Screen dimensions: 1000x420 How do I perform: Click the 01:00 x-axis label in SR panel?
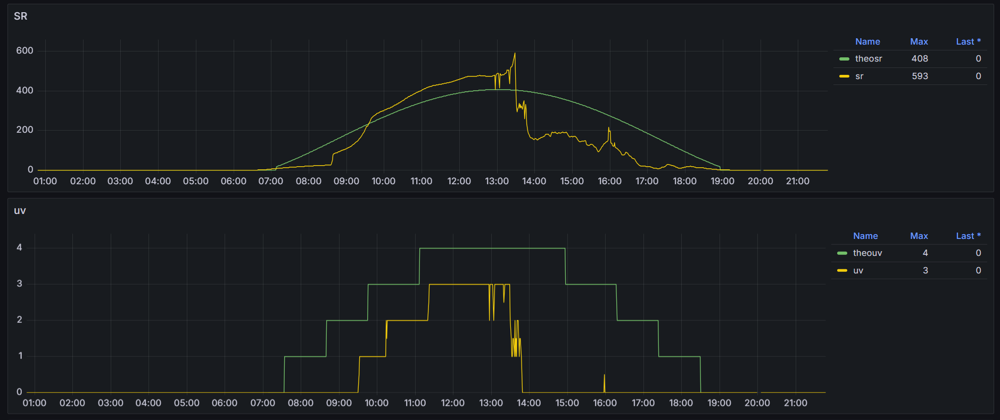[45, 181]
